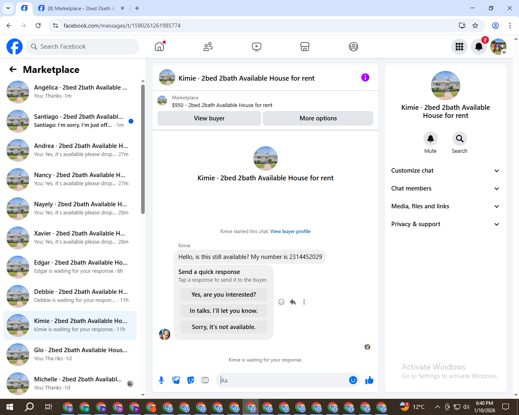Image resolution: width=519 pixels, height=415 pixels.
Task: Open the Notifications bell with badge 7
Action: point(479,47)
